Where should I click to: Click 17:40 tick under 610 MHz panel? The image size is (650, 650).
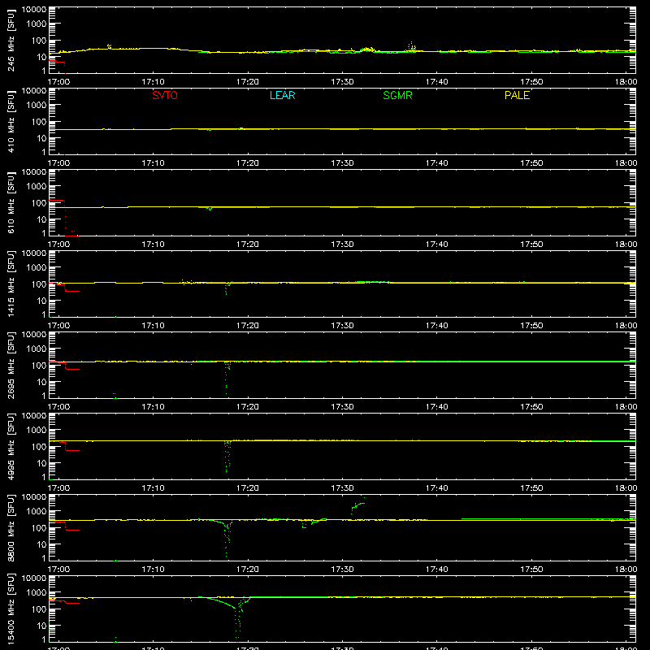pos(436,245)
